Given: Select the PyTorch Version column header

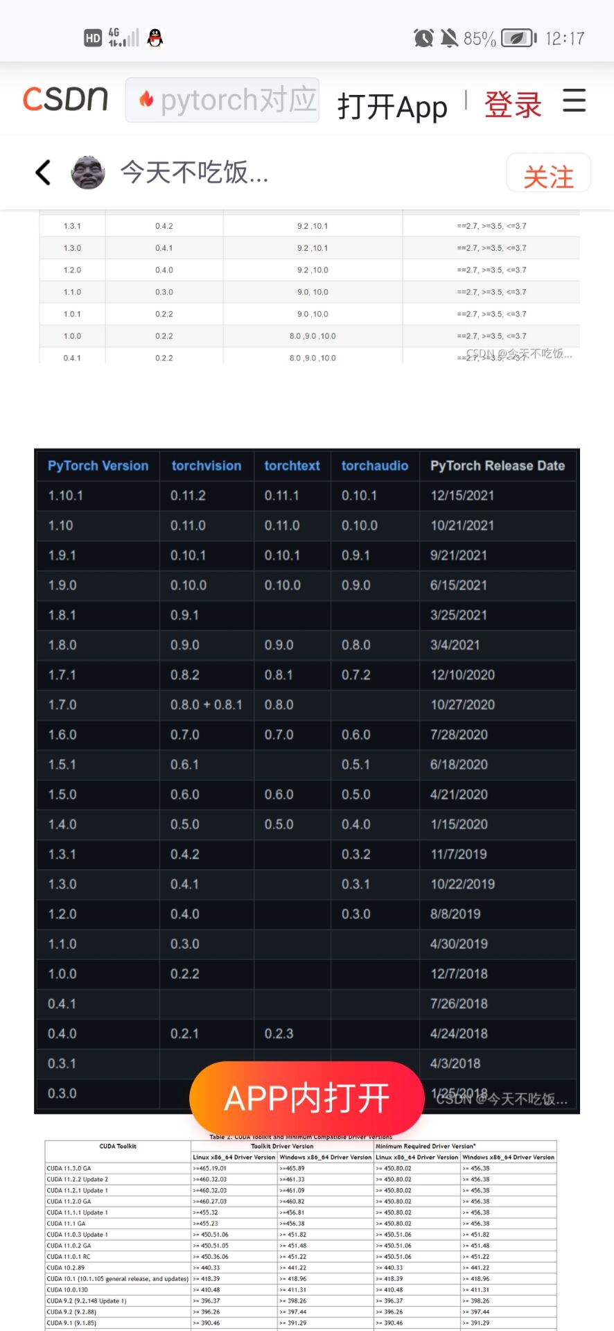Looking at the screenshot, I should click(x=98, y=466).
